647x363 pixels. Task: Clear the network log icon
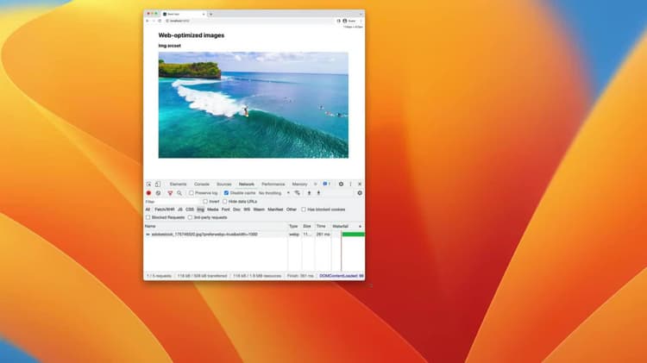158,193
